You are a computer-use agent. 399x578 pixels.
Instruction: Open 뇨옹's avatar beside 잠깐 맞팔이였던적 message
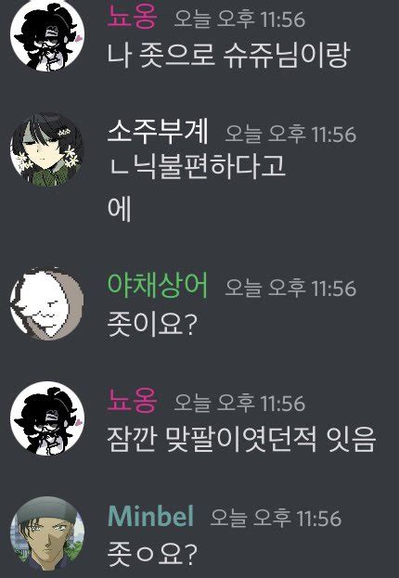[x=47, y=418]
